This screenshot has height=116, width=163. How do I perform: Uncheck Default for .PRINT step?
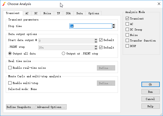pos(101,47)
